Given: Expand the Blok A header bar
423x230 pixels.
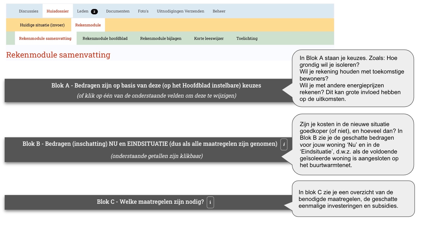Looking at the screenshot, I should click(x=149, y=91).
